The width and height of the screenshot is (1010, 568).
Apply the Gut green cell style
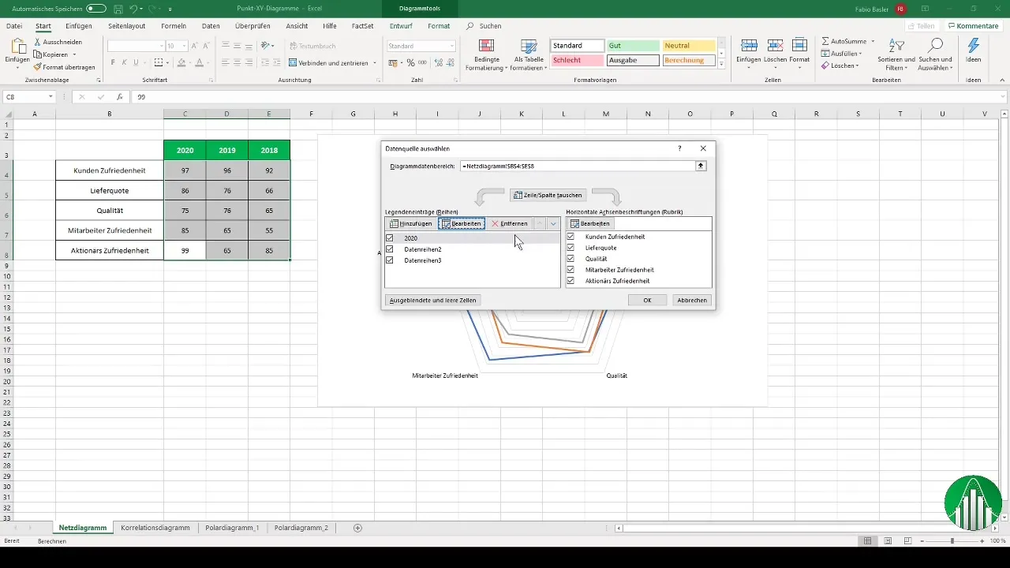pyautogui.click(x=633, y=46)
